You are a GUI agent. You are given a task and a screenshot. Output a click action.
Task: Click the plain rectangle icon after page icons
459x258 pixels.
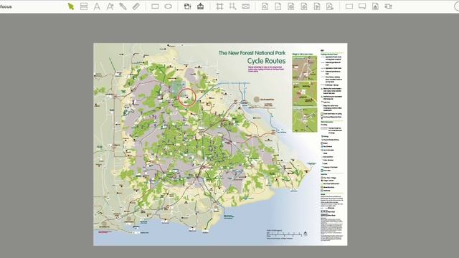(x=349, y=6)
